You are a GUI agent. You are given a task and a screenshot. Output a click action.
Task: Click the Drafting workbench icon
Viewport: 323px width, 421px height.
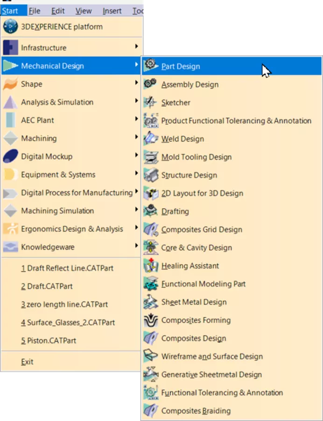[x=151, y=211]
